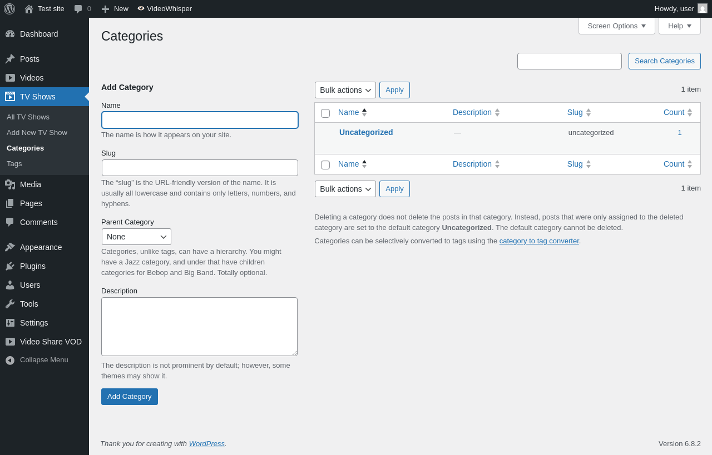Click the Videos play icon in sidebar
This screenshot has height=455, width=712.
click(10, 78)
